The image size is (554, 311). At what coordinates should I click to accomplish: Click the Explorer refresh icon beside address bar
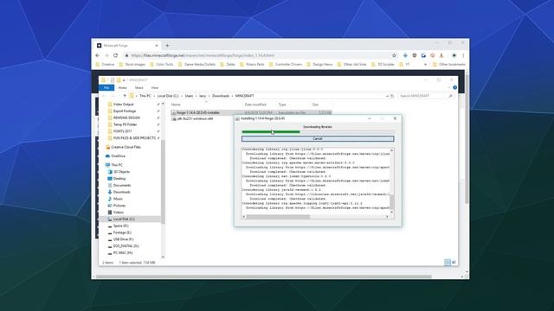pyautogui.click(x=392, y=96)
